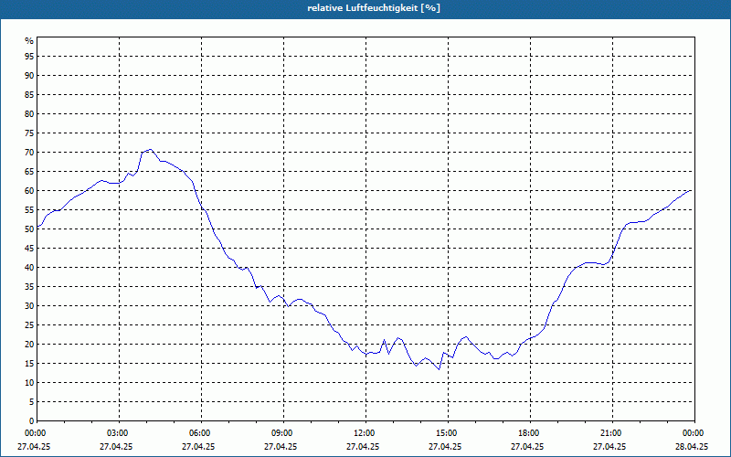Click the y-axis value 45
The image size is (731, 457).
(29, 248)
